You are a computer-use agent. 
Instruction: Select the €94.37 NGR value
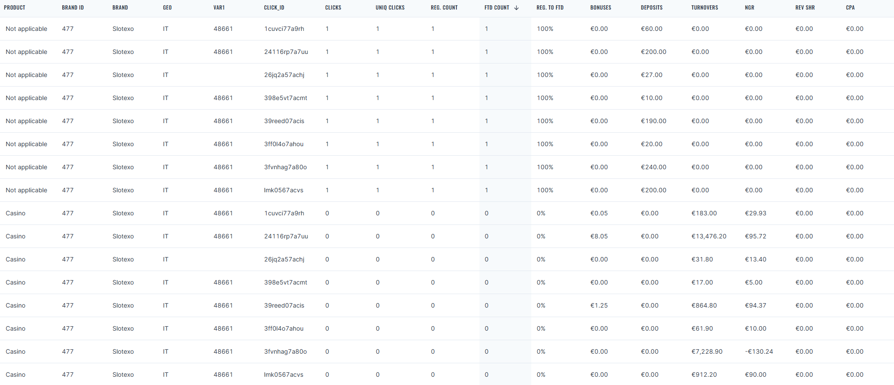click(756, 305)
